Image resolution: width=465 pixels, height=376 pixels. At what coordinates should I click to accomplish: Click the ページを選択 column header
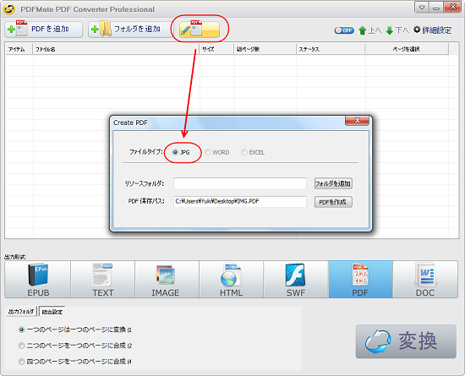(x=407, y=49)
